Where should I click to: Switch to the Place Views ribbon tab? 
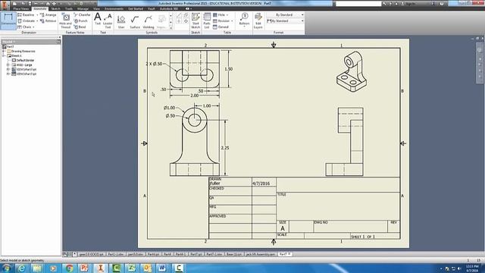[21, 8]
